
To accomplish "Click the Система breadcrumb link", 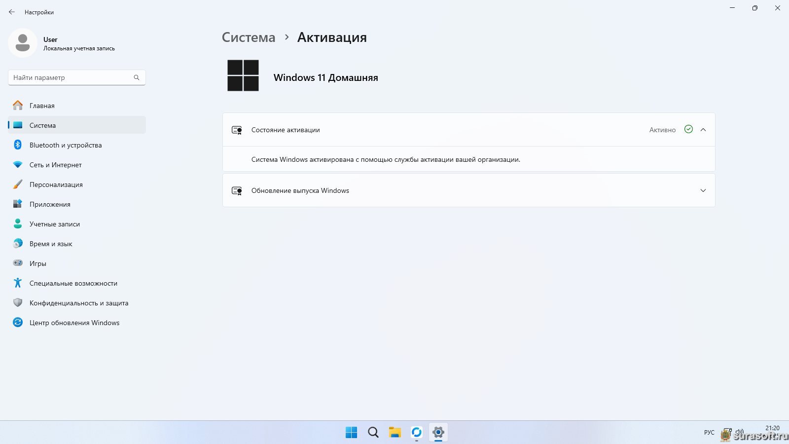I will [249, 37].
